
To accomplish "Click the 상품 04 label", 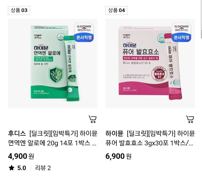I will [x=116, y=10].
